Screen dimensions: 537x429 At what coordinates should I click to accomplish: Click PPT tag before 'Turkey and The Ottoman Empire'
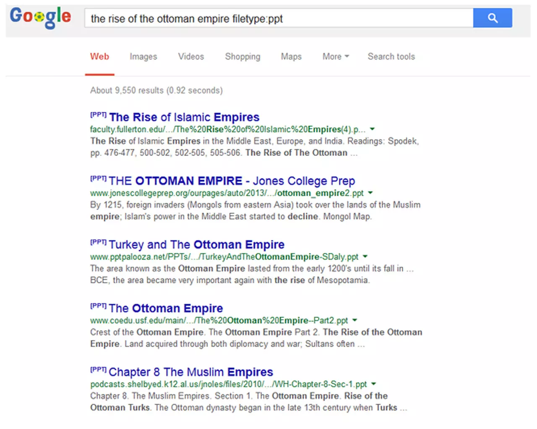98,242
